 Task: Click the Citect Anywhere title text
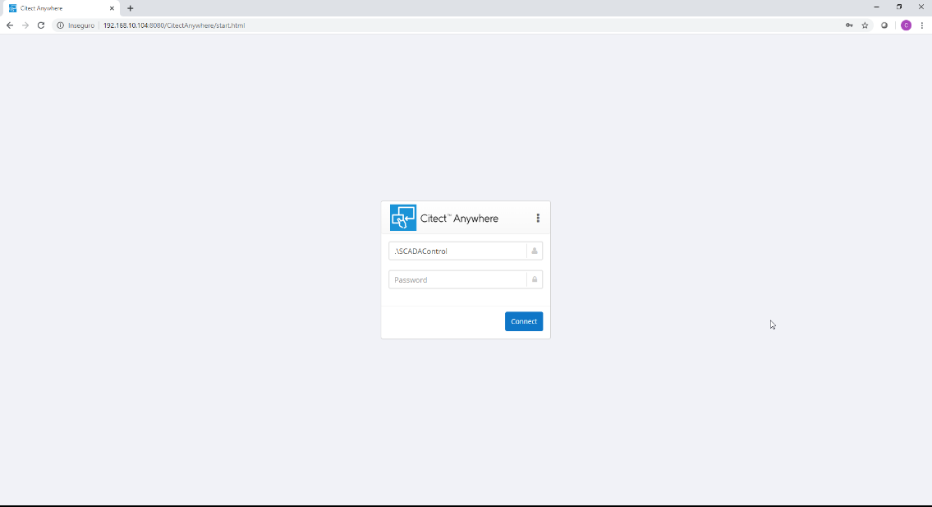coord(460,219)
